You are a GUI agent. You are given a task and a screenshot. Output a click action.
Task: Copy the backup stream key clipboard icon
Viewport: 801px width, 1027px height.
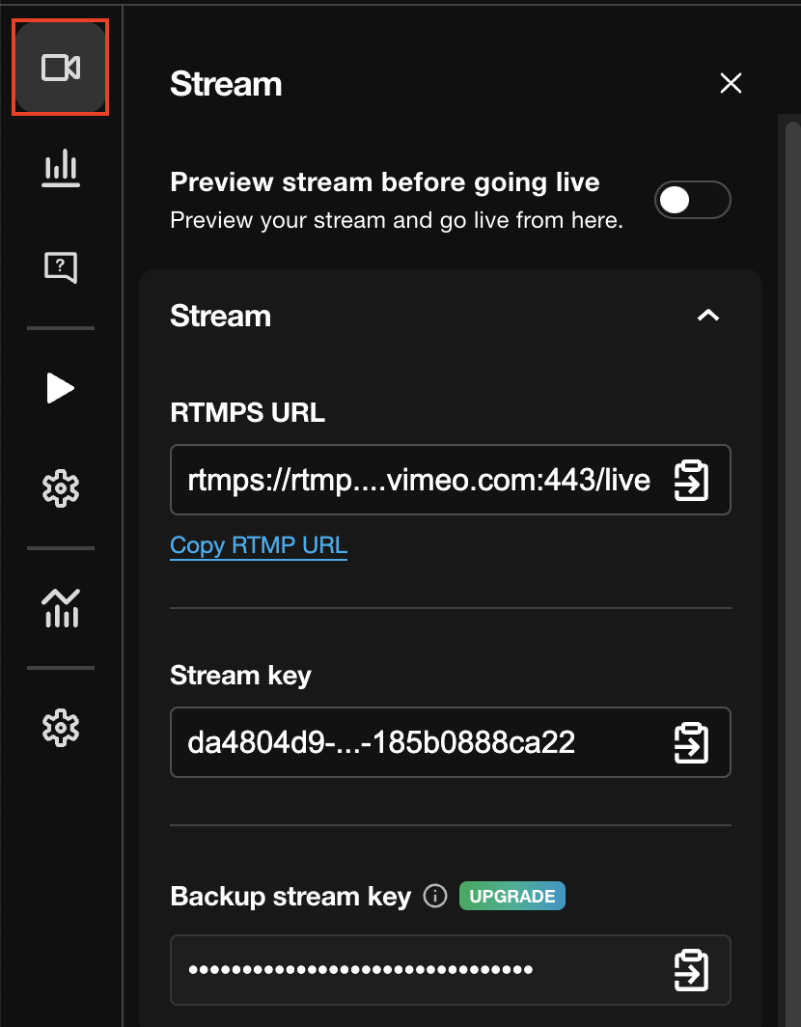pyautogui.click(x=690, y=970)
